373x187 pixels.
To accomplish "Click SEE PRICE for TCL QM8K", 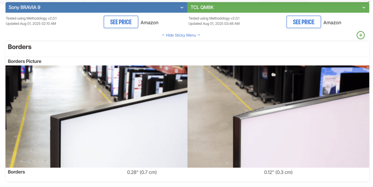I will click(x=304, y=22).
